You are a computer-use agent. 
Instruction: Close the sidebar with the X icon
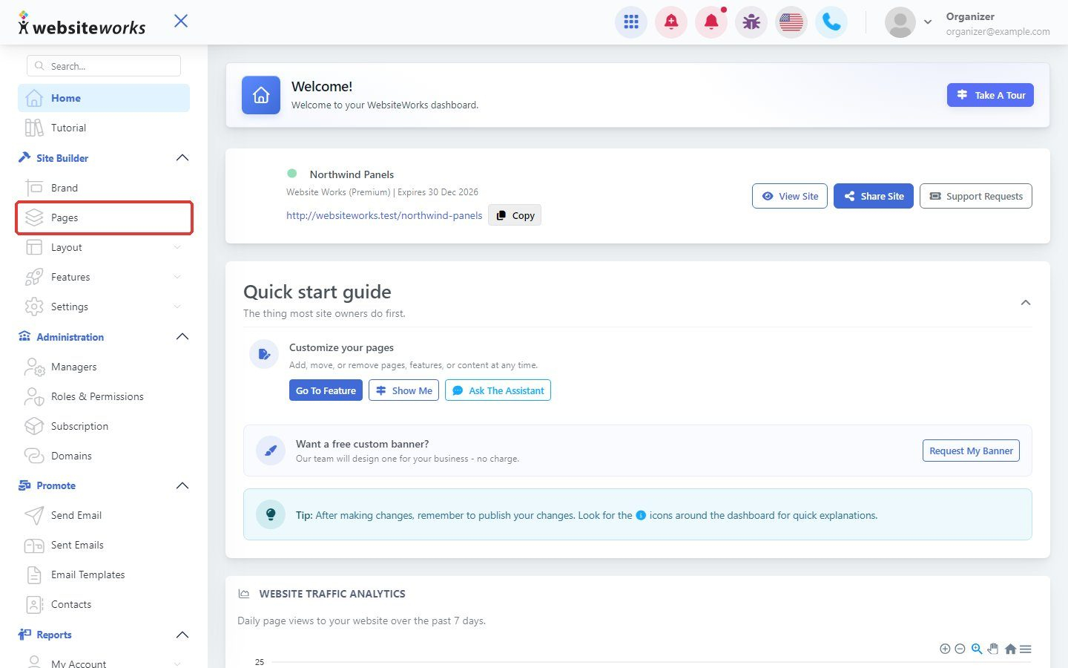tap(181, 21)
